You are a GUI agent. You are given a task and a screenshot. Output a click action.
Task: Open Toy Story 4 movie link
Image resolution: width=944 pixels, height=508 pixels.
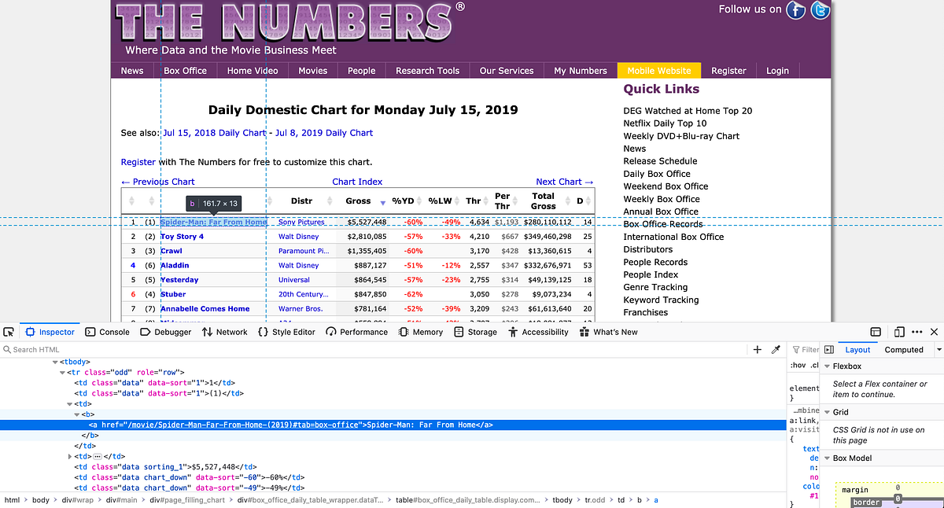(182, 236)
